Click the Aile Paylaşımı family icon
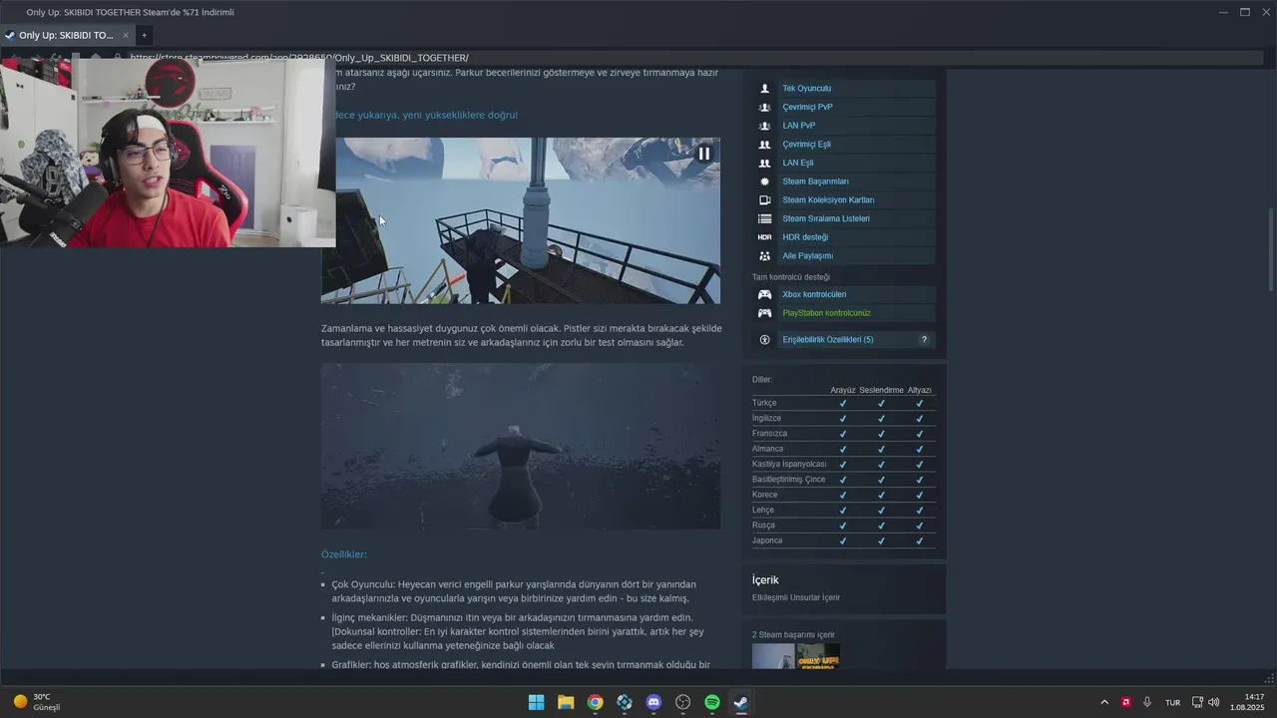 pos(765,256)
